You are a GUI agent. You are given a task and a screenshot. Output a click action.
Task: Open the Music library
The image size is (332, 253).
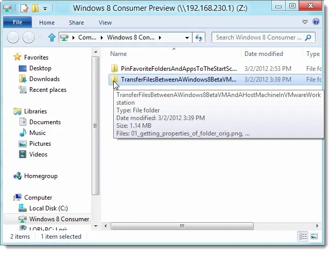38,133
